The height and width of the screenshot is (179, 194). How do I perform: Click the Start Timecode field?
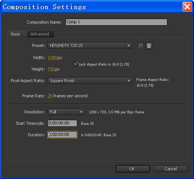62,123
